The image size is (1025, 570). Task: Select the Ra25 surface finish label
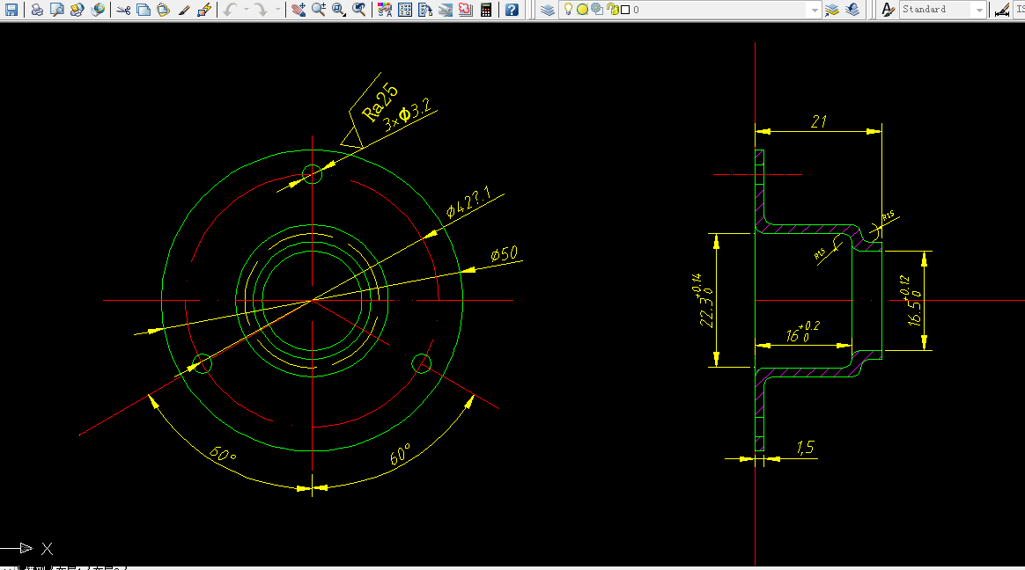(x=380, y=102)
